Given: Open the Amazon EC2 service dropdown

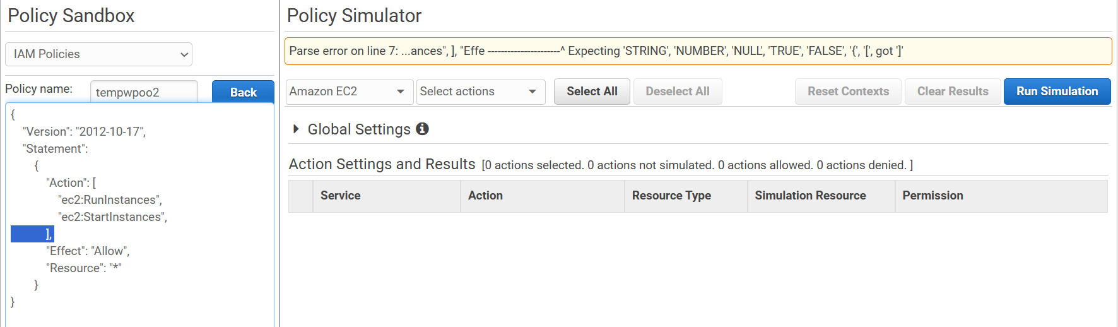Looking at the screenshot, I should [x=349, y=92].
